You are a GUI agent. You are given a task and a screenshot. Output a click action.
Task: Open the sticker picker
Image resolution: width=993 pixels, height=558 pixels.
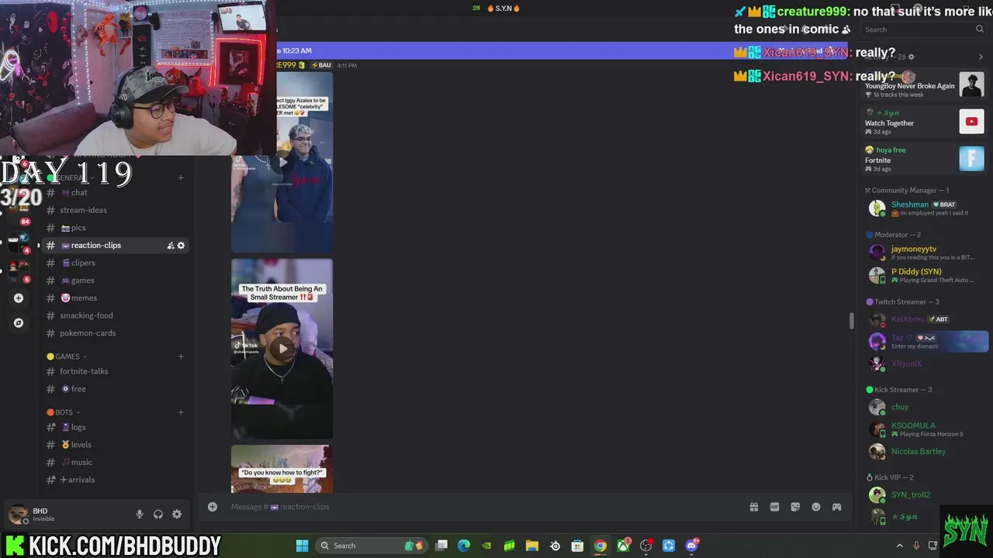[795, 507]
